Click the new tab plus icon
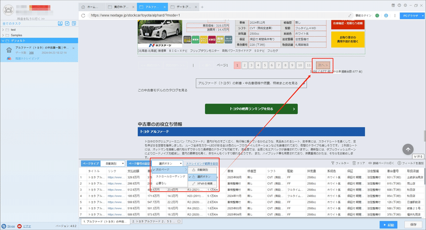 tap(202, 7)
